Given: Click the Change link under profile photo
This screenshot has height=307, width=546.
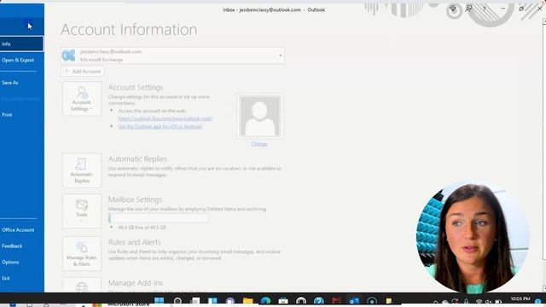Looking at the screenshot, I should pyautogui.click(x=259, y=144).
